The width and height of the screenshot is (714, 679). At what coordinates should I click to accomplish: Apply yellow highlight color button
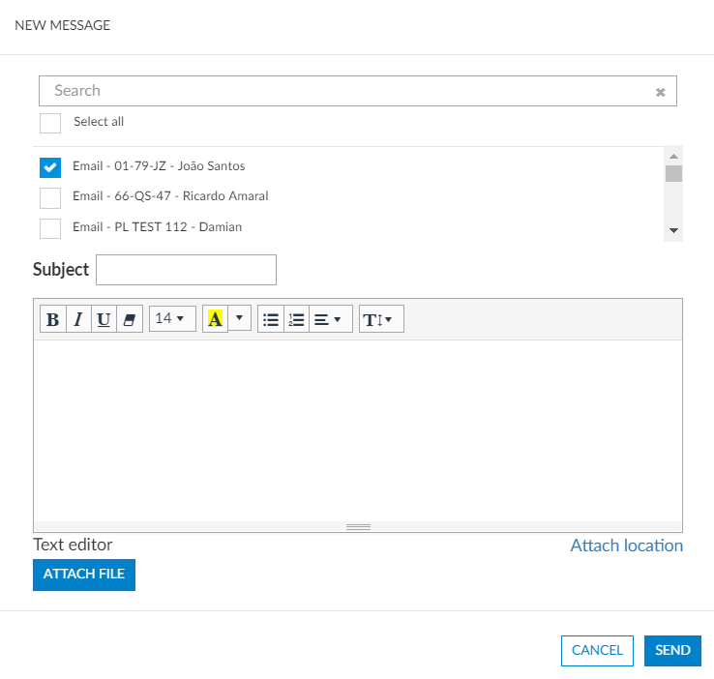(x=215, y=319)
